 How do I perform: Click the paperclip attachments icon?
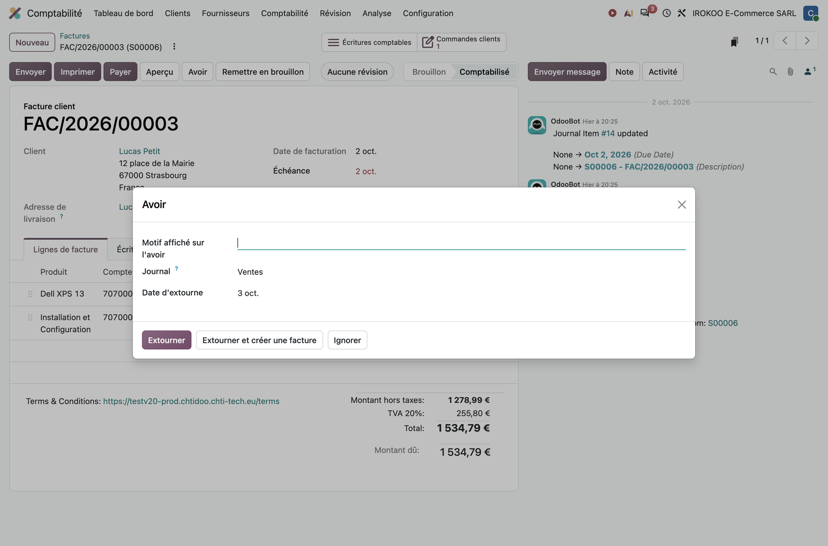(x=790, y=72)
